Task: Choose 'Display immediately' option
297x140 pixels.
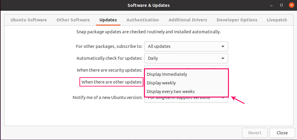Action: pyautogui.click(x=167, y=74)
